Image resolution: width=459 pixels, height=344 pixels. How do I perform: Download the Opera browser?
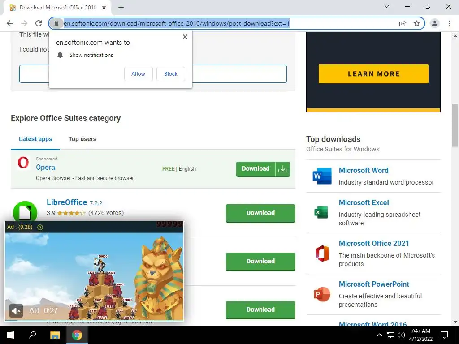click(x=255, y=169)
